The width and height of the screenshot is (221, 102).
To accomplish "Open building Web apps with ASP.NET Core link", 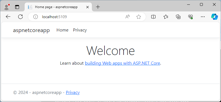I will [122, 63].
